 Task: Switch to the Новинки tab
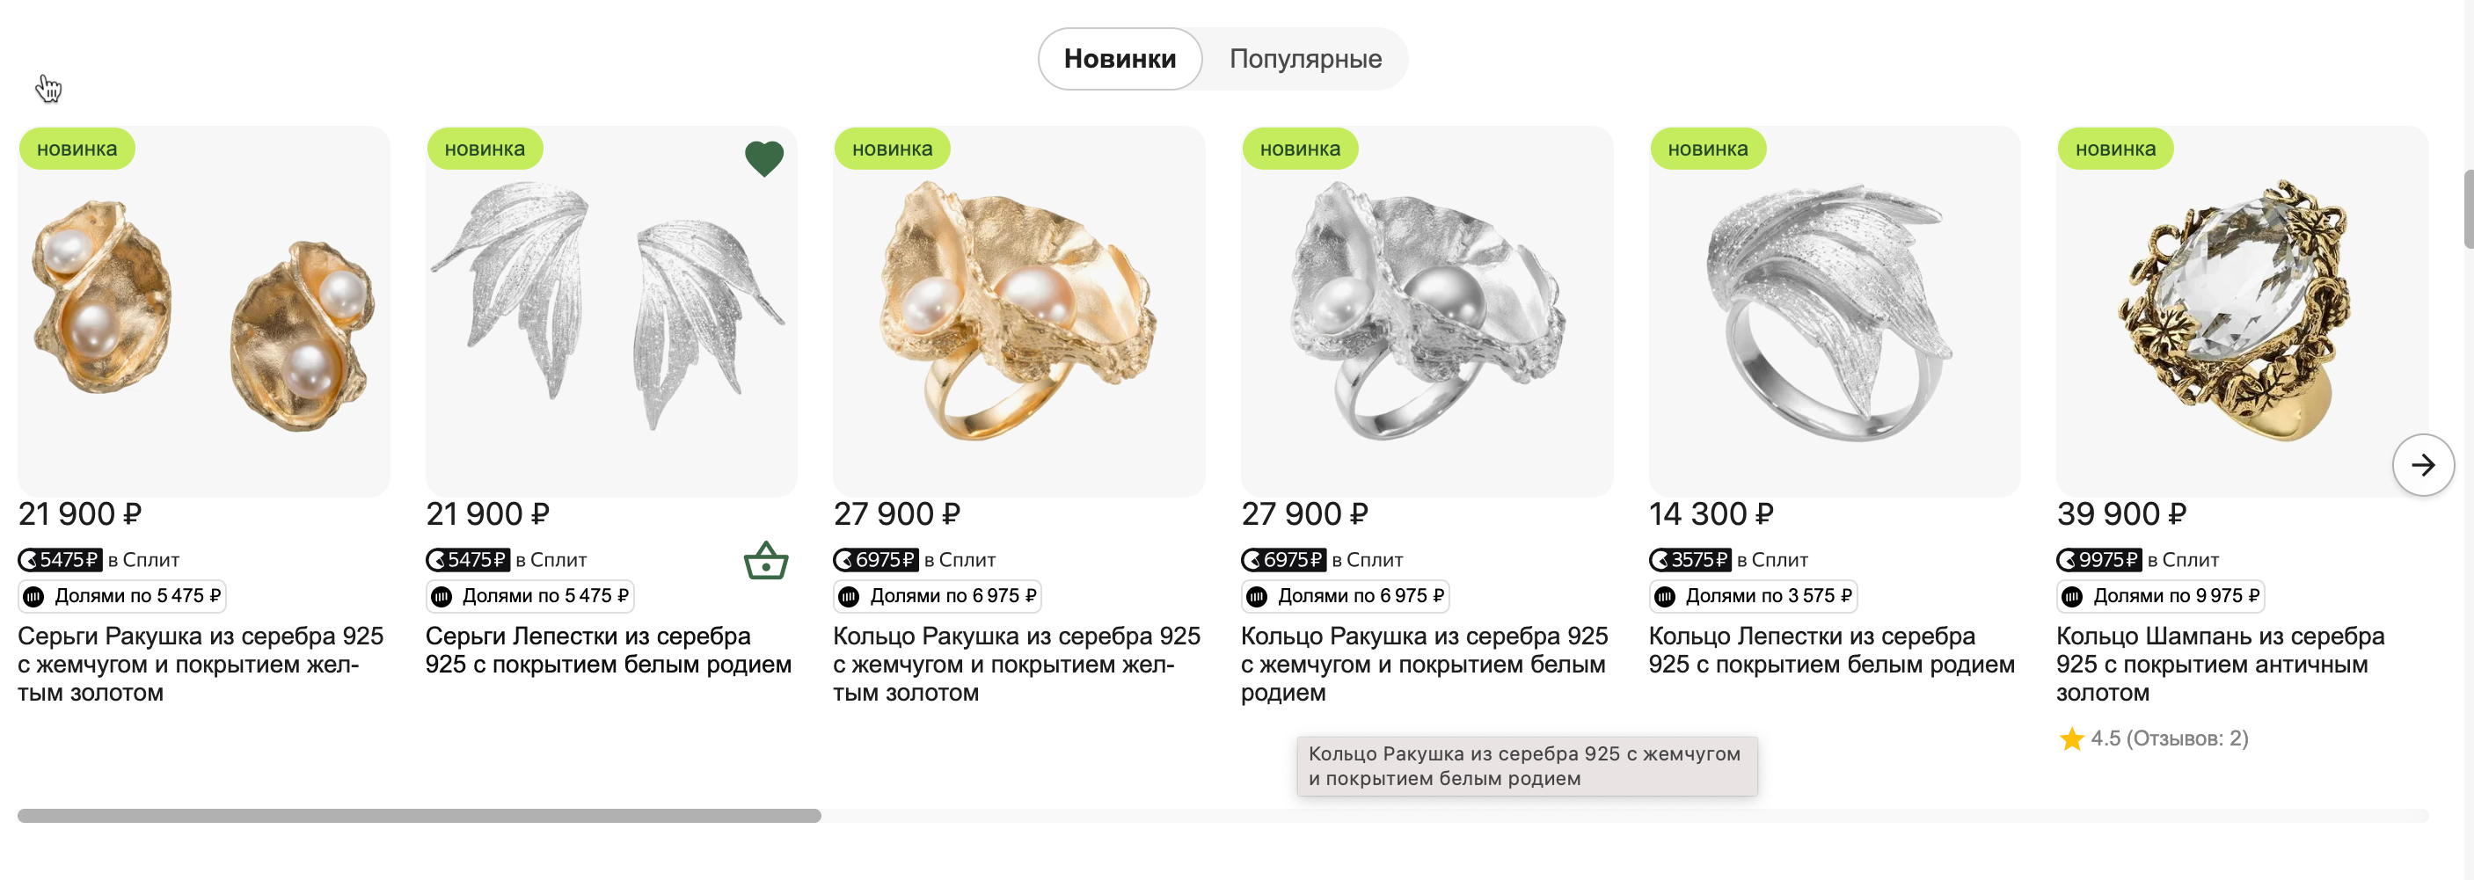[1119, 60]
